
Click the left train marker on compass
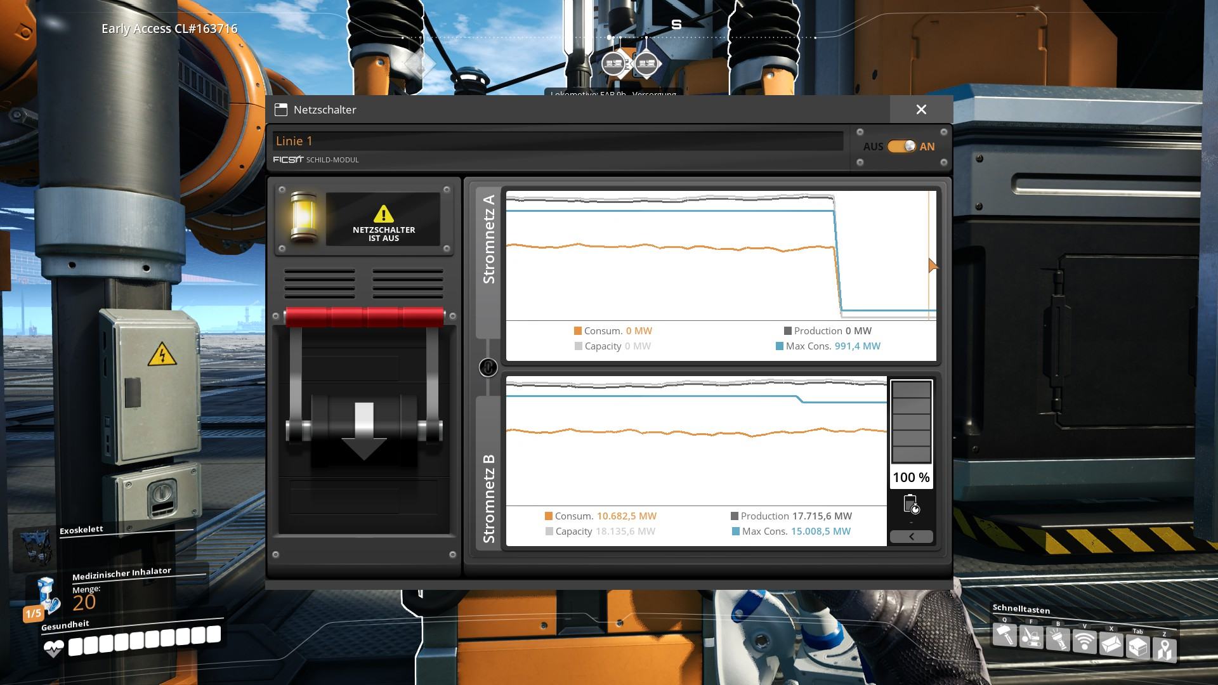click(613, 63)
